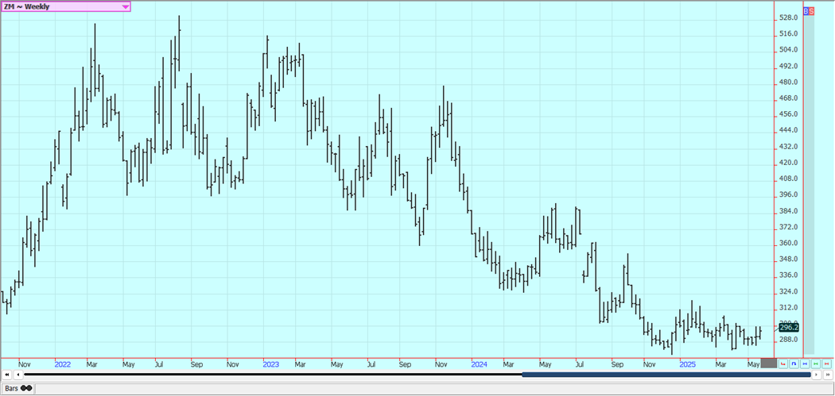Image resolution: width=835 pixels, height=396 pixels.
Task: Click the blue bowtie compress icon
Action: [x=805, y=363]
